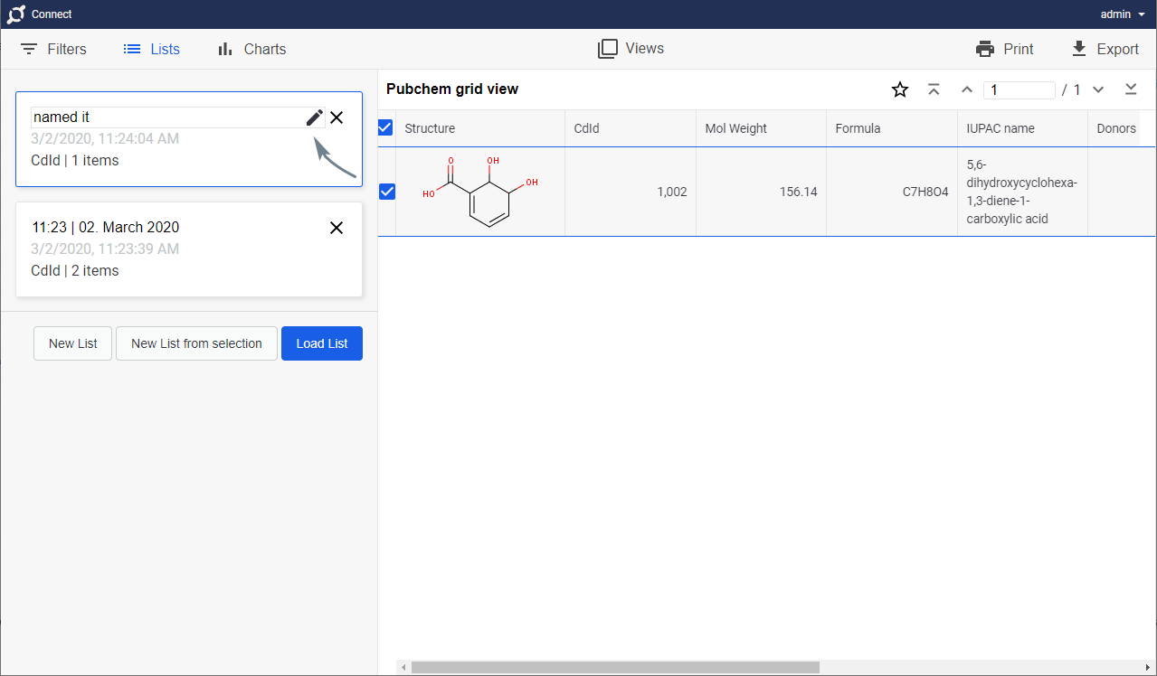Open the Export options
The image size is (1157, 676).
pos(1104,50)
